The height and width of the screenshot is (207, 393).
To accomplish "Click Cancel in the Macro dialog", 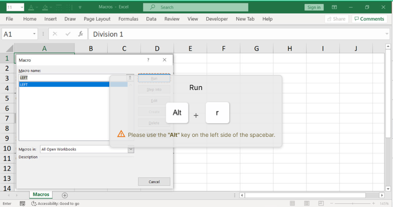I will pyautogui.click(x=154, y=182).
